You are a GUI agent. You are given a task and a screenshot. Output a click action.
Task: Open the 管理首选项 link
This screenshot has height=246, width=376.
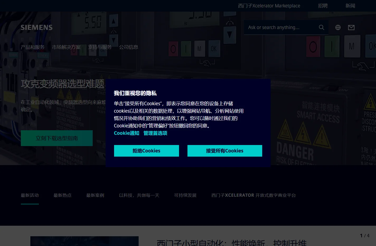(x=155, y=133)
